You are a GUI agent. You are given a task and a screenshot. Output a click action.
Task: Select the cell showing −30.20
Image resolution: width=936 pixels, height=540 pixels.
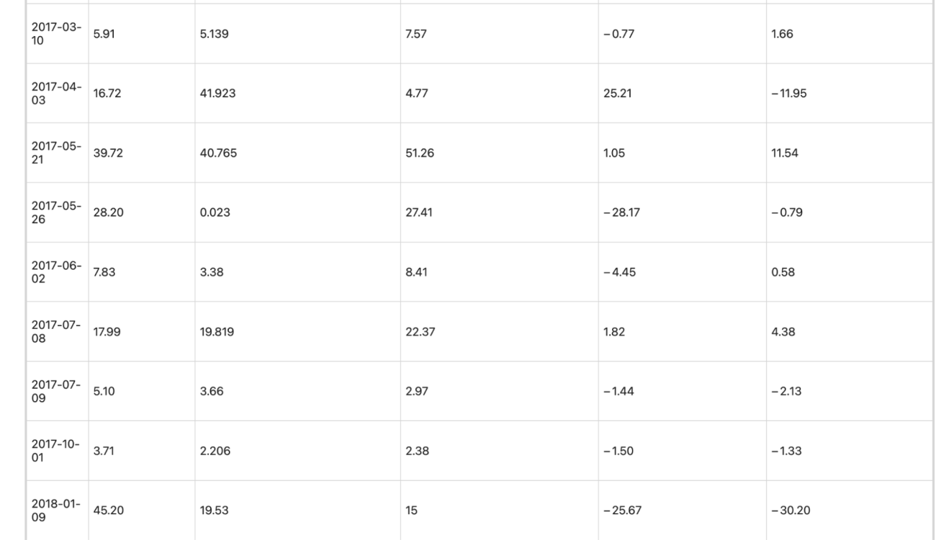[850, 510]
